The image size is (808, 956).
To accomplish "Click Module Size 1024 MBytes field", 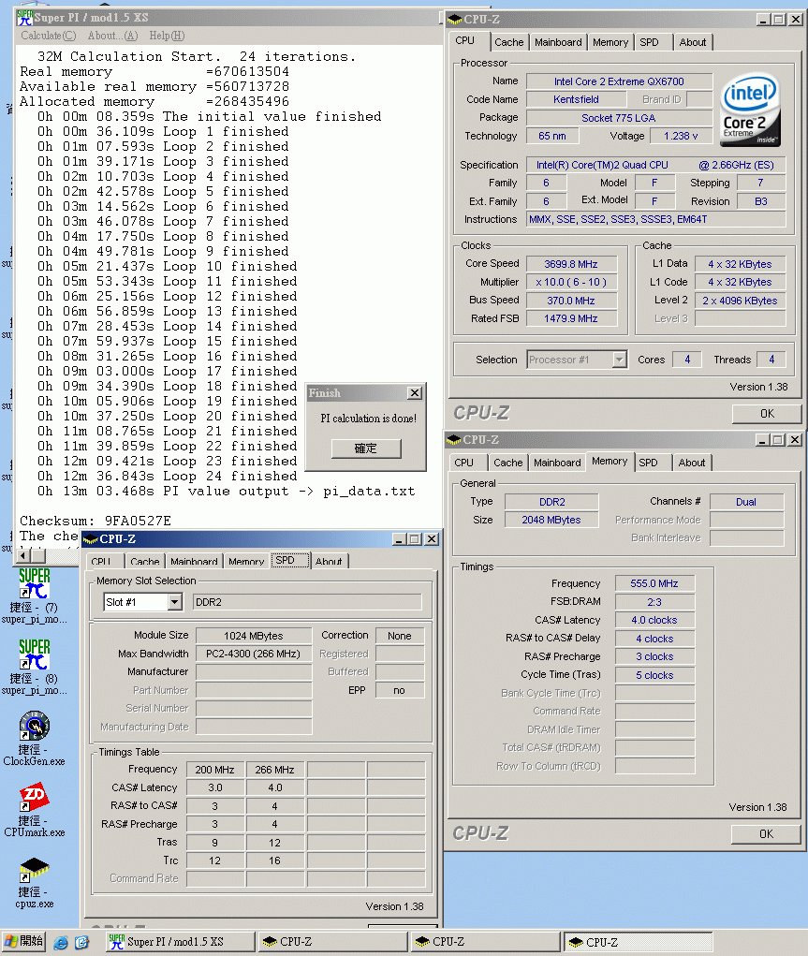I will click(253, 636).
